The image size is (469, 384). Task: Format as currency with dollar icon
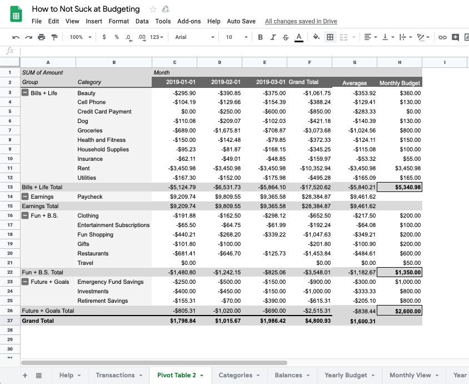point(104,37)
